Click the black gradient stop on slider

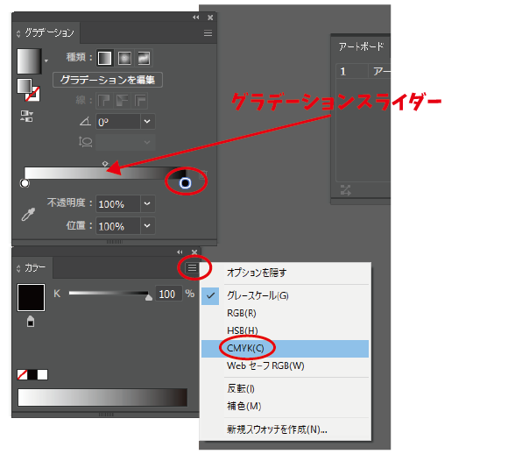pos(186,183)
